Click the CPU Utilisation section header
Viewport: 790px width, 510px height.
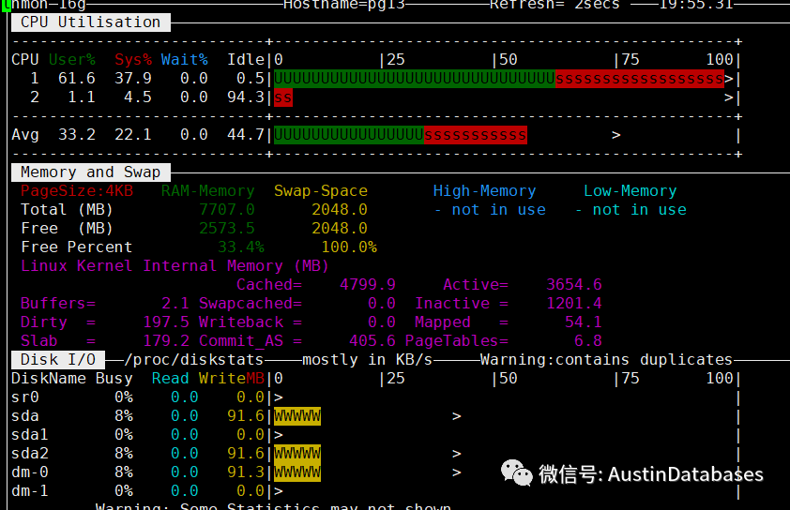pyautogui.click(x=91, y=22)
